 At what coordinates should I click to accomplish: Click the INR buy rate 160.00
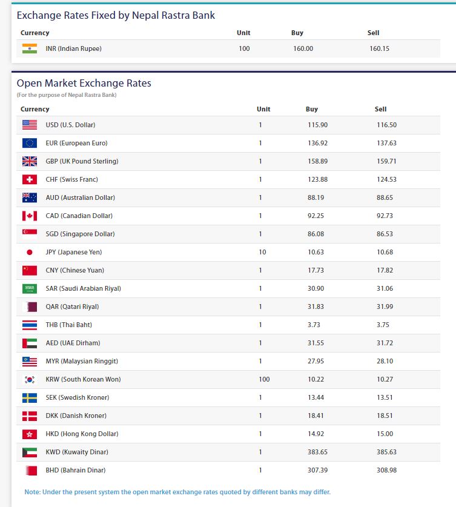[303, 48]
